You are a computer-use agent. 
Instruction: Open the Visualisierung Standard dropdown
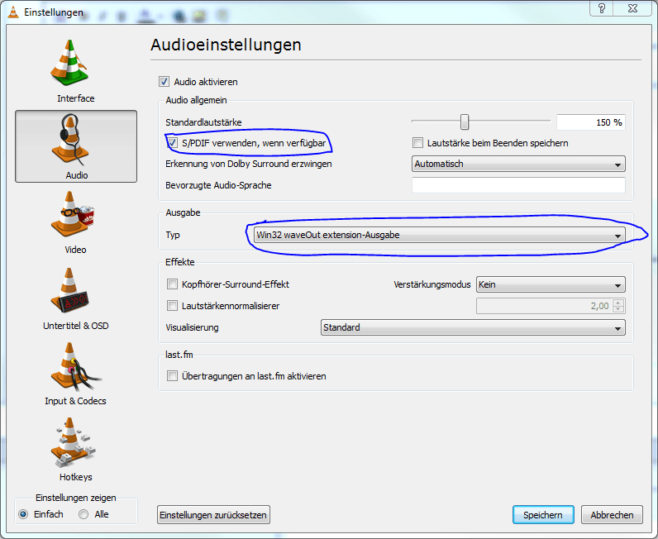click(x=473, y=327)
